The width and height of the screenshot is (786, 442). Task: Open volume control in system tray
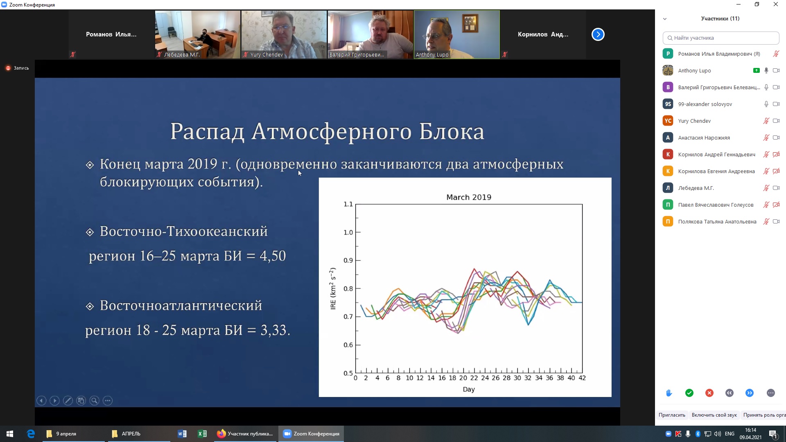[718, 434]
